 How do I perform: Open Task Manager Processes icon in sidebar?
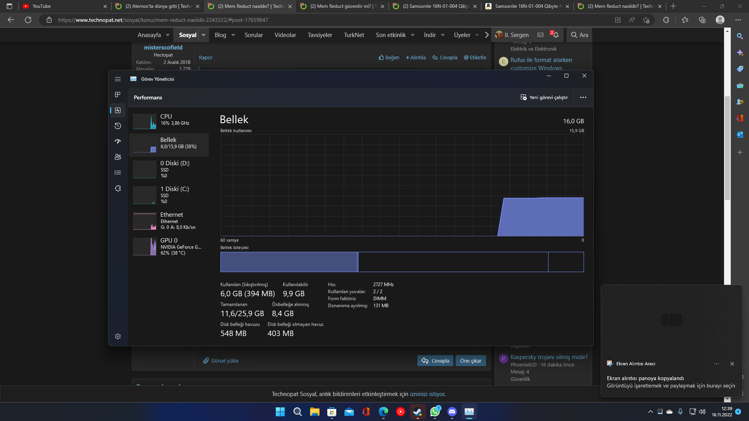pyautogui.click(x=117, y=95)
